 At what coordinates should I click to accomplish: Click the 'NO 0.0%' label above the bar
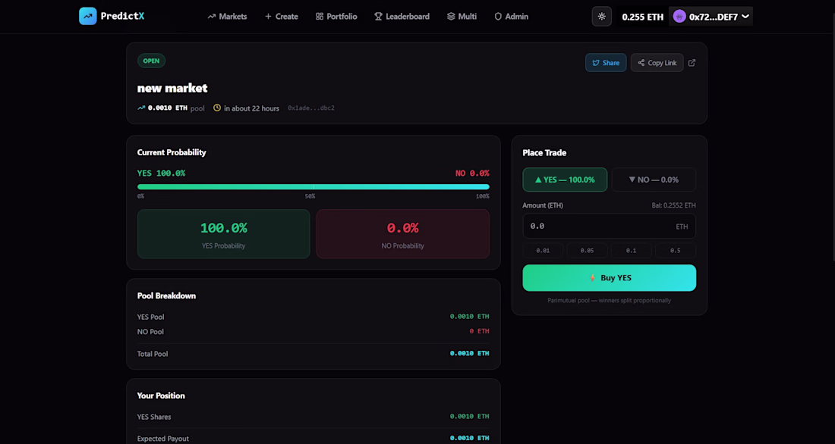(472, 174)
